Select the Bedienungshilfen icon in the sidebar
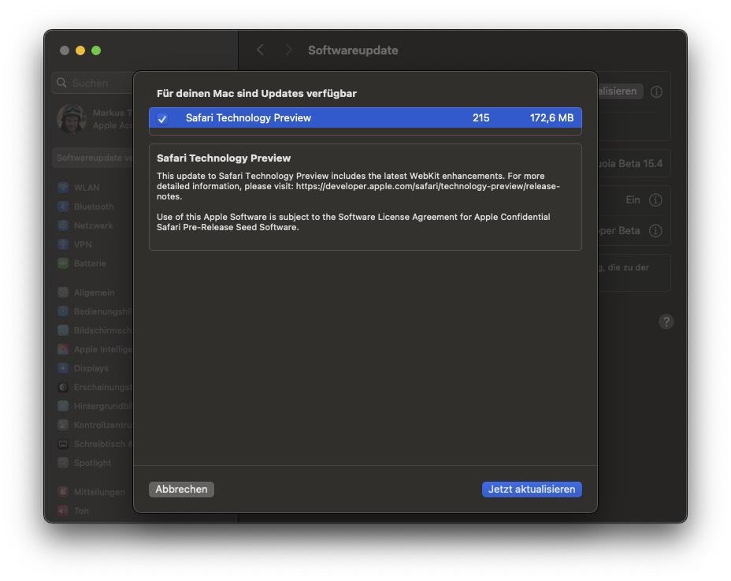This screenshot has width=731, height=581. [63, 311]
